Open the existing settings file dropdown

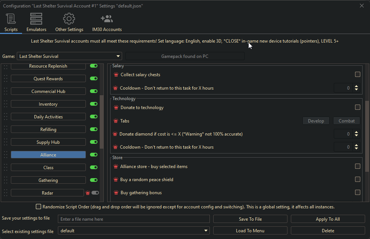206,231
